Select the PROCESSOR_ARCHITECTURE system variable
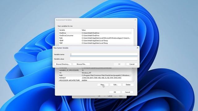Screen dimensions: 198x111 click(95, 80)
